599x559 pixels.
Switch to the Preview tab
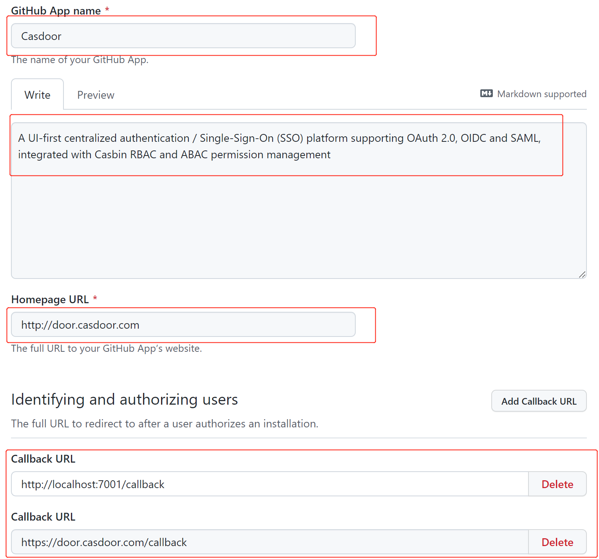pos(95,94)
